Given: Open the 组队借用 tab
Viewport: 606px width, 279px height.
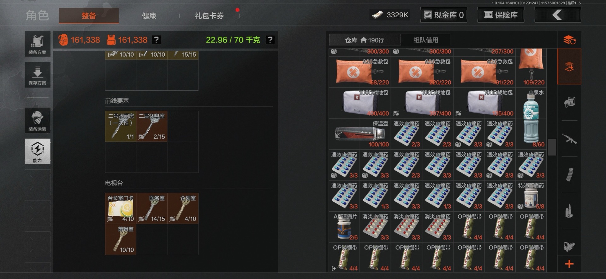Looking at the screenshot, I should coord(426,40).
